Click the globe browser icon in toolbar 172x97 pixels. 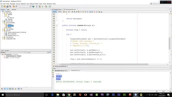[33, 6]
